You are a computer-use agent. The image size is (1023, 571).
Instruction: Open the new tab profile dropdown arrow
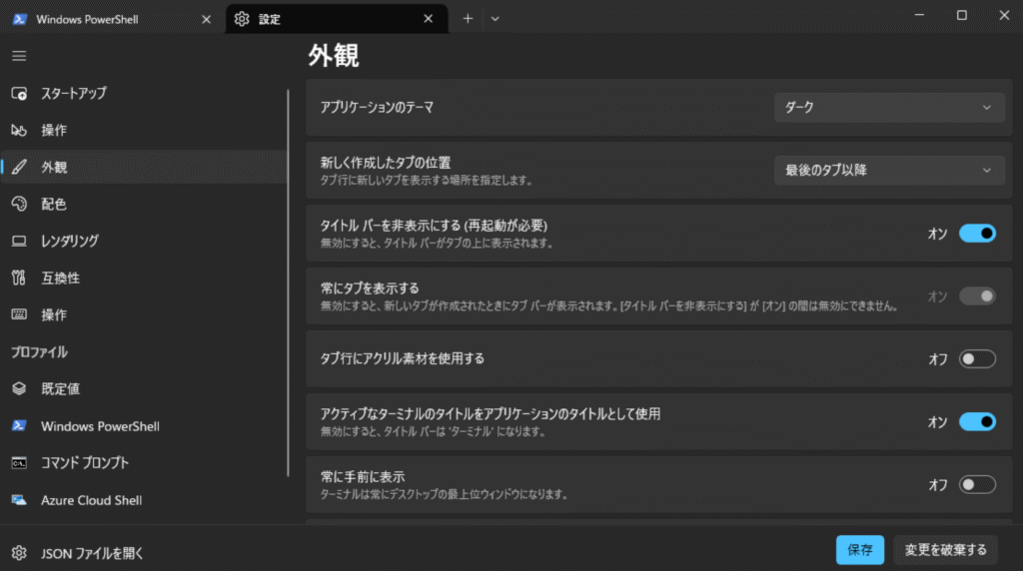click(x=496, y=18)
